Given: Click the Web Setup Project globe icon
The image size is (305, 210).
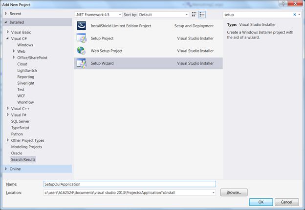Looking at the screenshot, I should [81, 51].
